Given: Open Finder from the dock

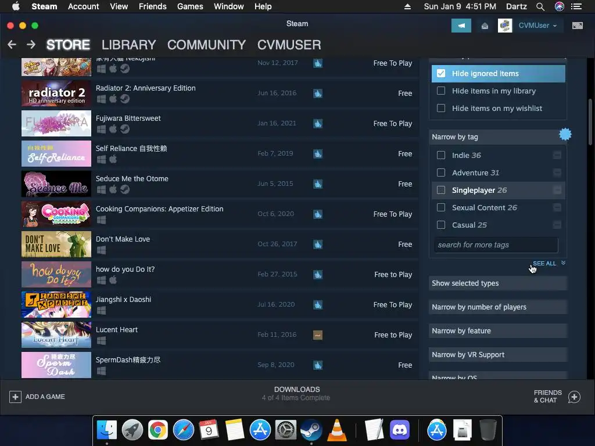Looking at the screenshot, I should (x=107, y=430).
